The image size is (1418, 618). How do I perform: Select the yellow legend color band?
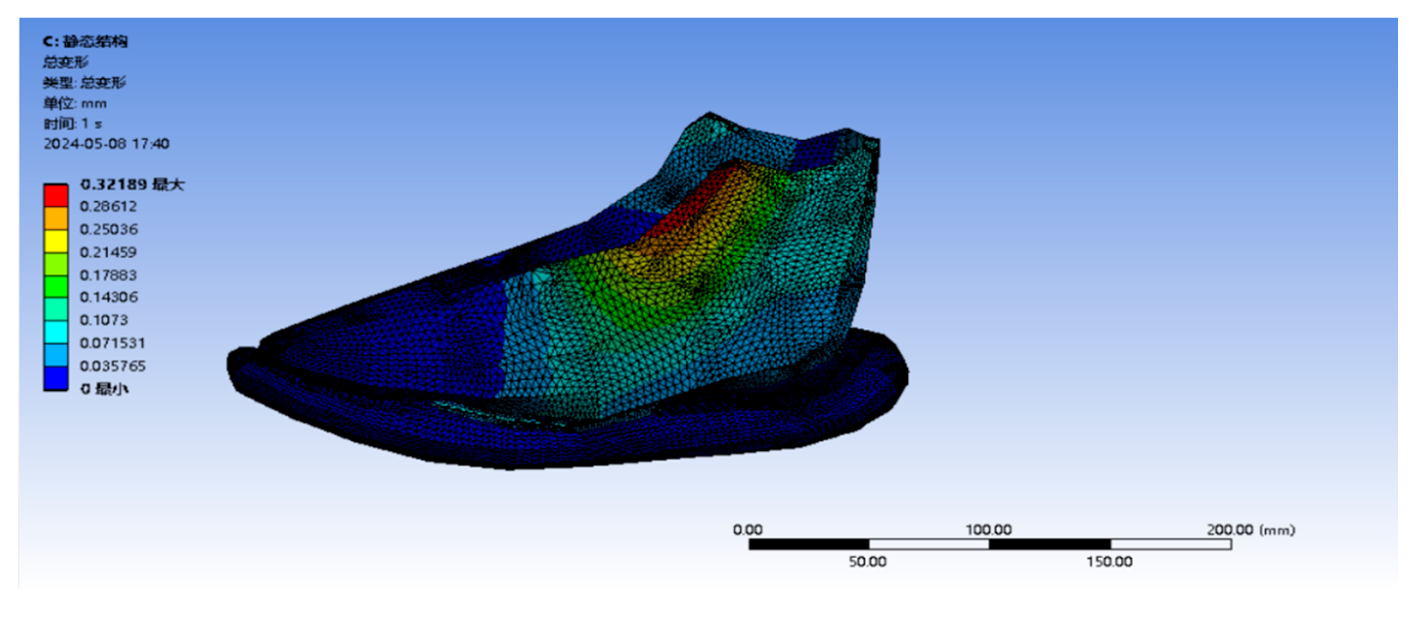(x=56, y=241)
